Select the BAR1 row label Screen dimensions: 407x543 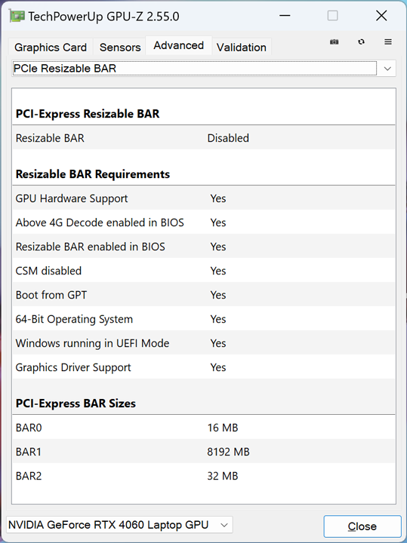coord(29,452)
